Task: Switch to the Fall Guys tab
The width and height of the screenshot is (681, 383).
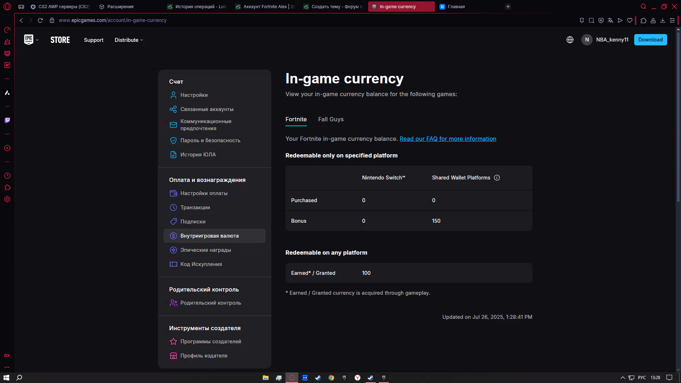Action: tap(331, 120)
